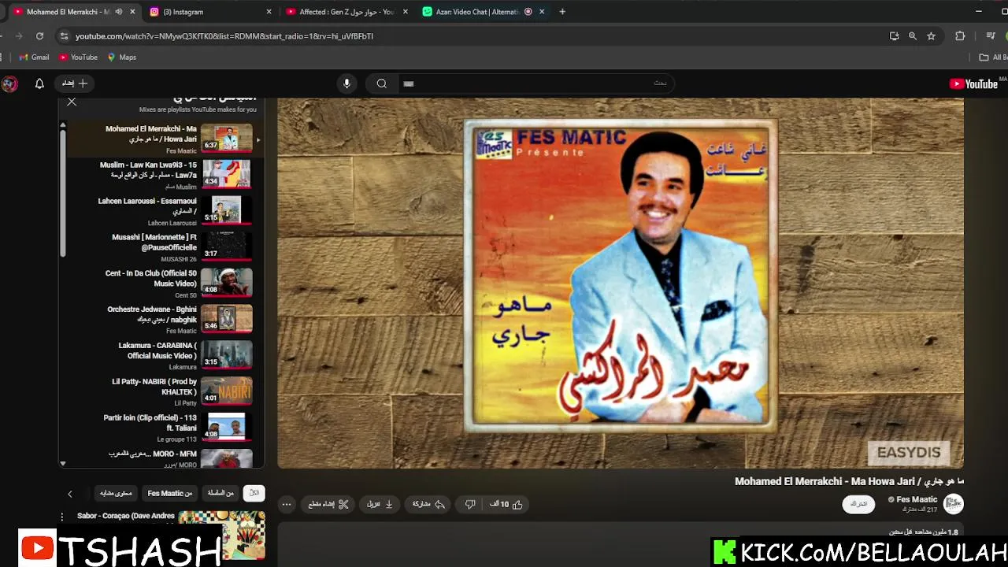Select current Mohamed El Merrakchi playlist entry
Viewport: 1008px width, 567px height.
[162, 139]
